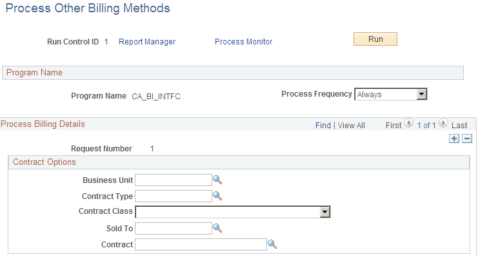Click the Run button
Screen dimensions: 478x257
coord(375,39)
